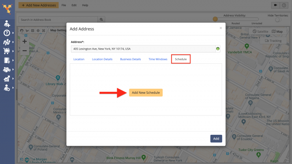Viewport: 292px width, 164px height.
Task: Click the Blink Fitness Murray Hill marker
Action: [x=144, y=158]
